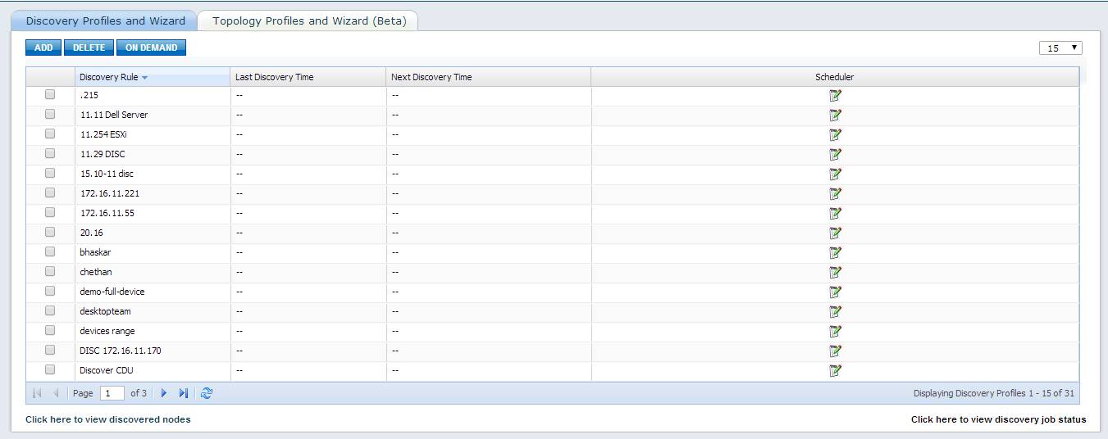Jump to last page of profiles
1108x439 pixels.
pyautogui.click(x=183, y=393)
